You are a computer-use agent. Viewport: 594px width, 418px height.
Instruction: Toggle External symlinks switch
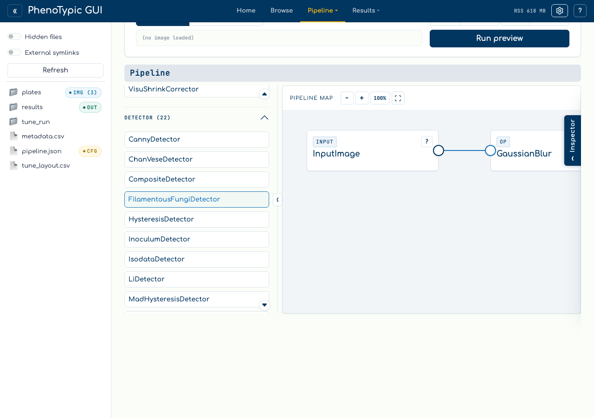pyautogui.click(x=14, y=52)
